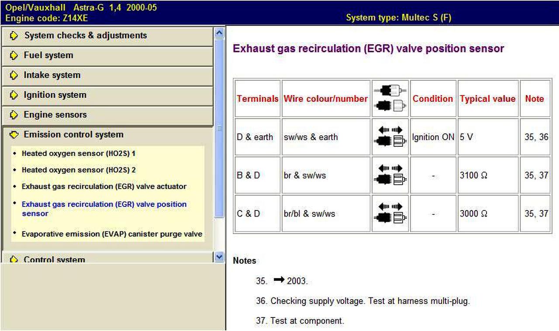Expand Fuel system arrow icon
This screenshot has width=559, height=331.
tap(14, 55)
